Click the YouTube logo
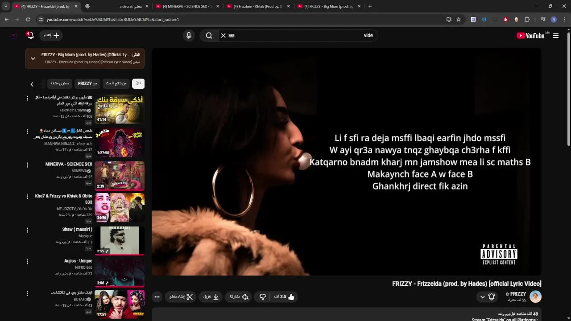This screenshot has height=321, width=571. pos(530,36)
